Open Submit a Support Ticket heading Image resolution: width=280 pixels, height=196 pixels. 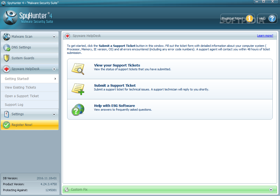[x=115, y=86]
